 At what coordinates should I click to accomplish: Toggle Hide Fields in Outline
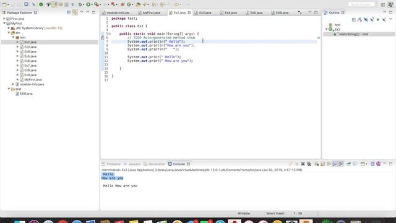366,19
